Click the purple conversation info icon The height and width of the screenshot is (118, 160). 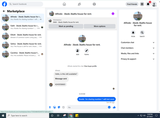pyautogui.click(x=113, y=14)
